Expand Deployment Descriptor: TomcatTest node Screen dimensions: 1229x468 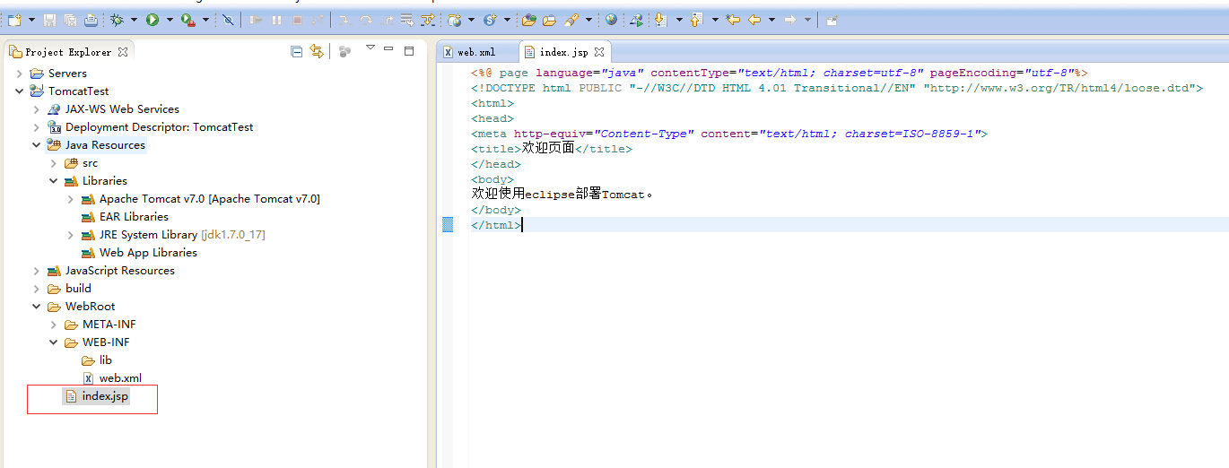36,127
